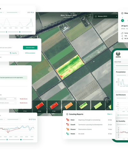
Task: Click Revoke Access beside All fields selected
Action: pos(24,103)
